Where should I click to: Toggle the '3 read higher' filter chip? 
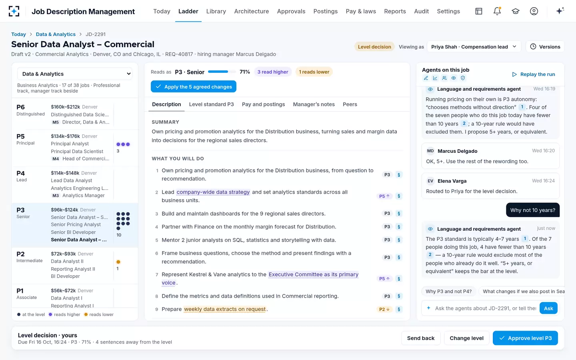tap(273, 72)
